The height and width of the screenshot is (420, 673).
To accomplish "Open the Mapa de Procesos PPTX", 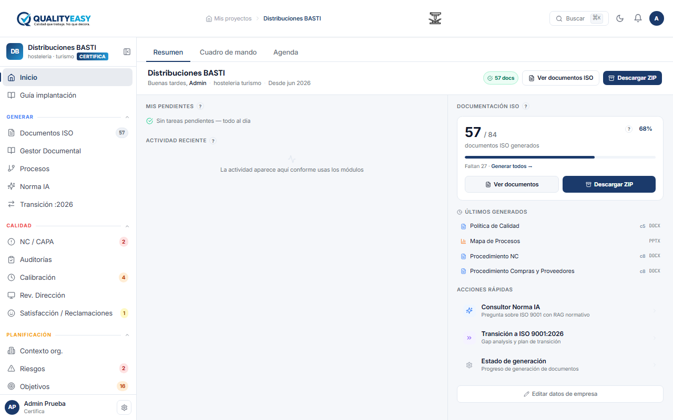I will (560, 241).
